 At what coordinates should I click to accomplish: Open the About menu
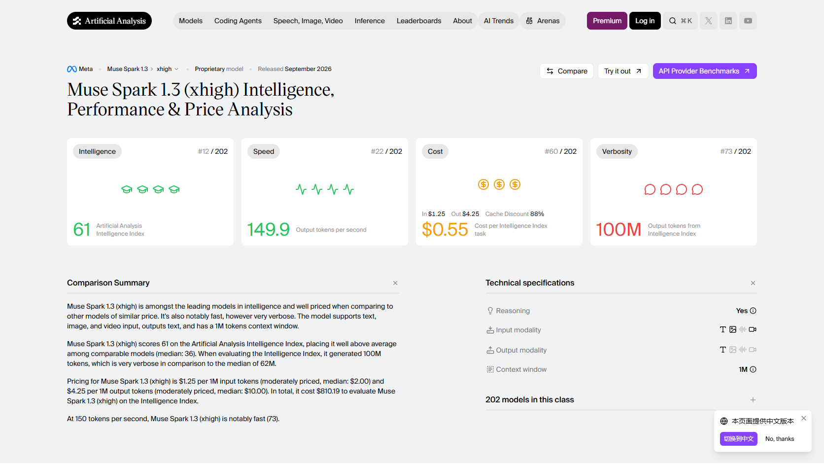click(462, 21)
